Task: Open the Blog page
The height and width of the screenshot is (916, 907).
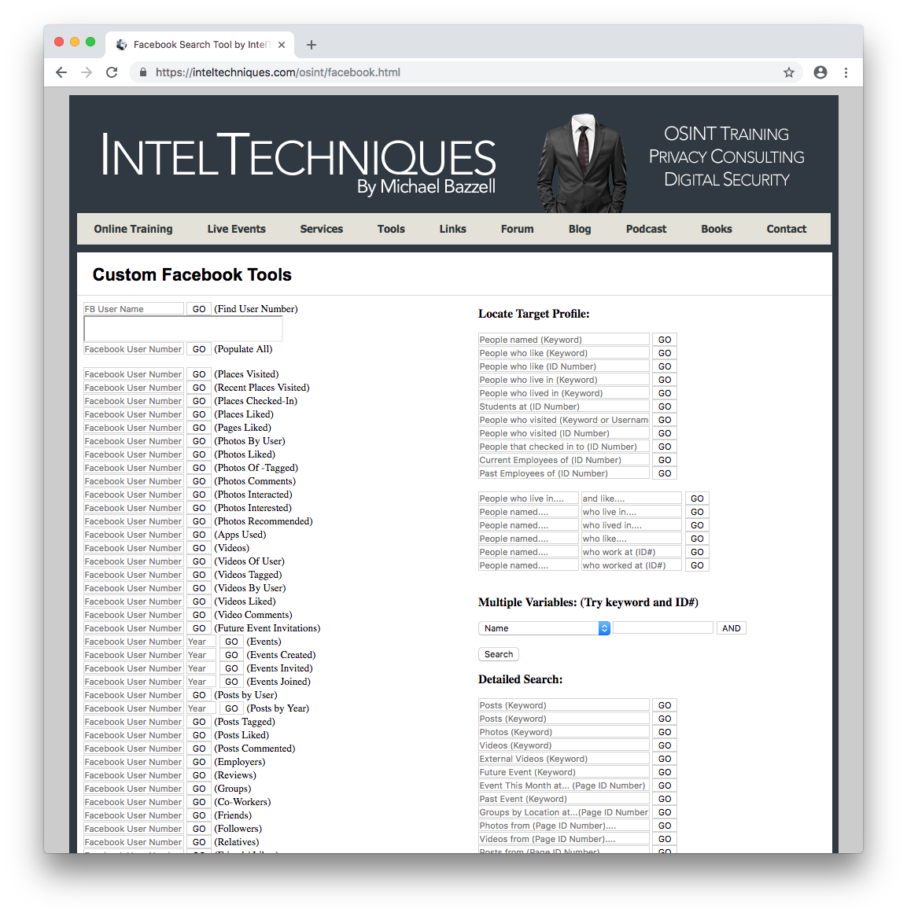Action: point(580,229)
